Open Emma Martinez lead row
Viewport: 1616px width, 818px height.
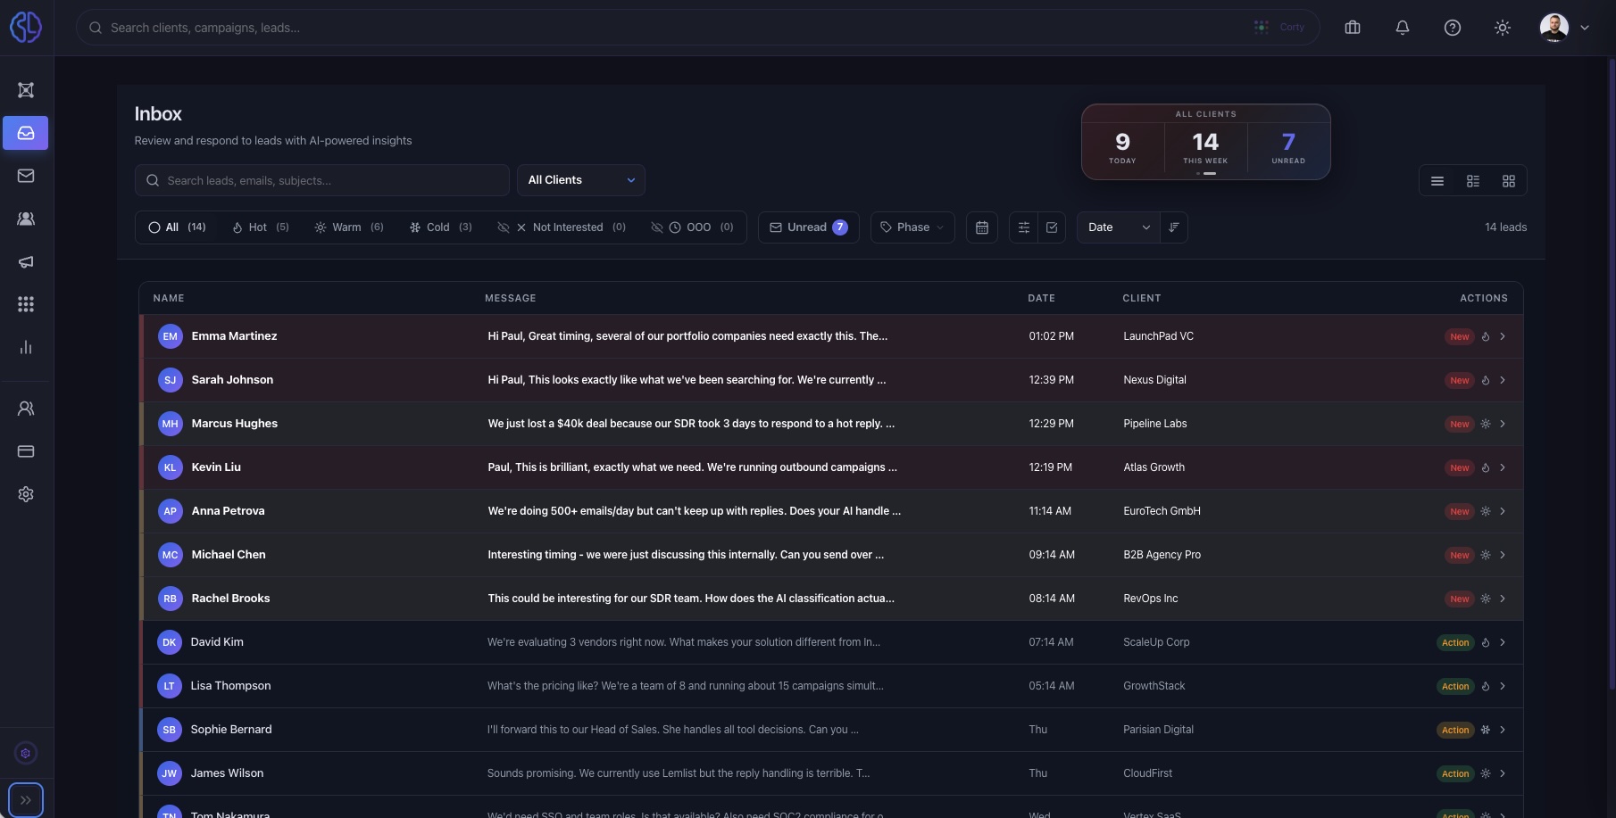831,336
